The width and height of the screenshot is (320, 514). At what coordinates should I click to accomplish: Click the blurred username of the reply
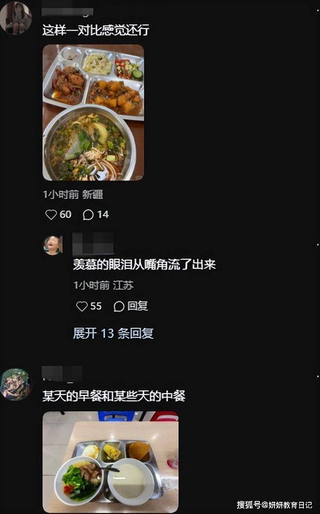pos(93,244)
